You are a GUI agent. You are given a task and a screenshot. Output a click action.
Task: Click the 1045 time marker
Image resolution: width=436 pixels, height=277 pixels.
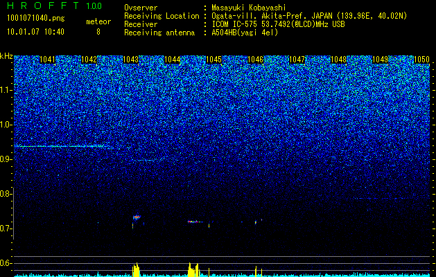pos(213,60)
